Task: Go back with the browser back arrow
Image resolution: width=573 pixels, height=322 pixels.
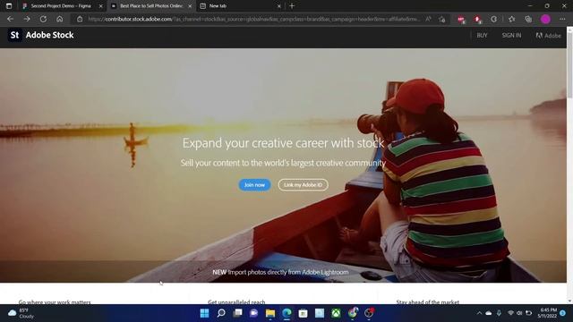Action: click(10, 19)
